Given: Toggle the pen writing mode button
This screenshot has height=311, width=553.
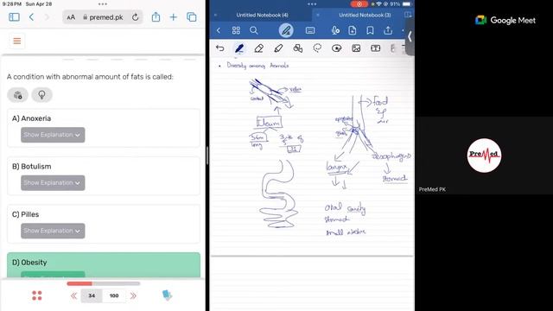Looking at the screenshot, I should click(286, 31).
